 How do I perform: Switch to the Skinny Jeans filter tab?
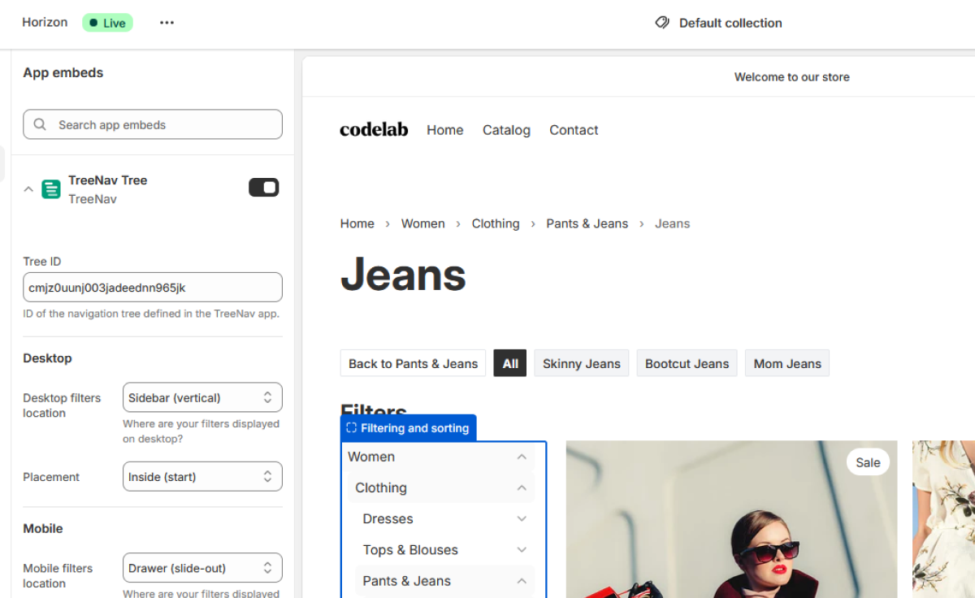(581, 363)
